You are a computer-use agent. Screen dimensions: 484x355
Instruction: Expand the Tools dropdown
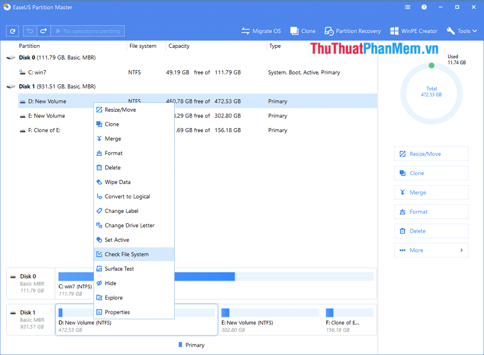pyautogui.click(x=461, y=30)
